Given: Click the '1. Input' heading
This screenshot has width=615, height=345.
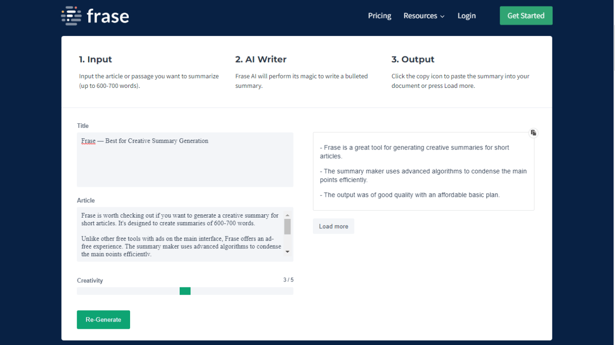Looking at the screenshot, I should coord(95,59).
